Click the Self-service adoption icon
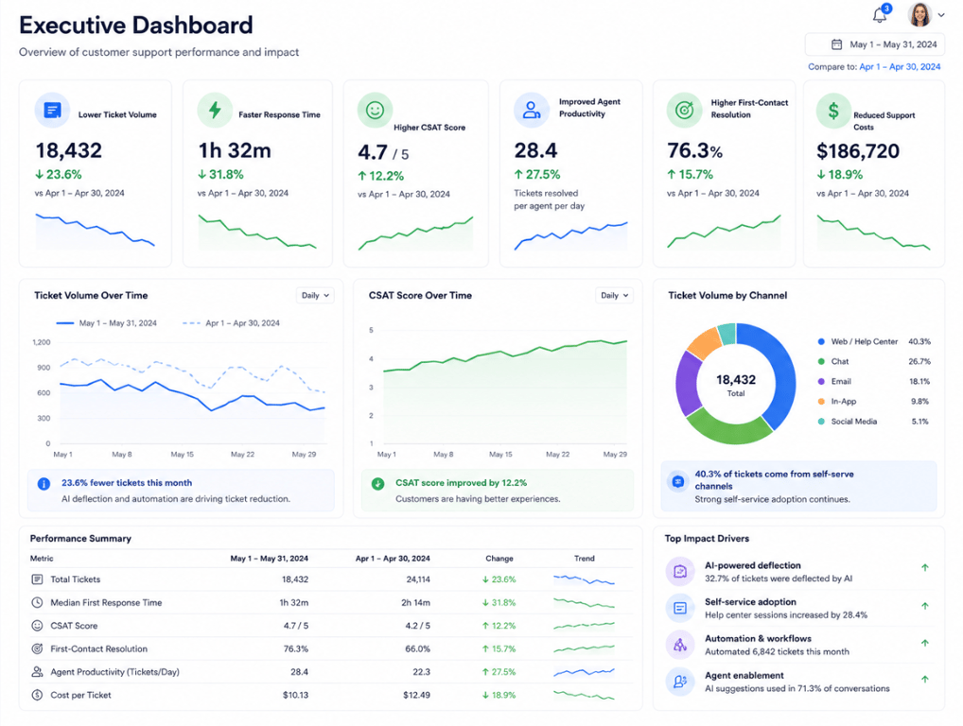 coord(680,608)
